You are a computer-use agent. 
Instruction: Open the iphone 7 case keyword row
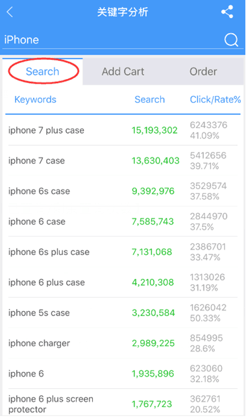tap(123, 161)
